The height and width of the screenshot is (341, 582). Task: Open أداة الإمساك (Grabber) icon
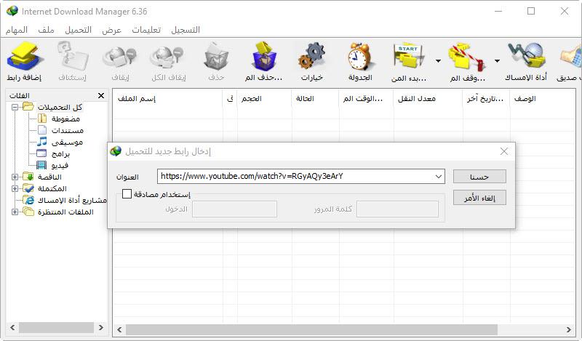coord(526,56)
